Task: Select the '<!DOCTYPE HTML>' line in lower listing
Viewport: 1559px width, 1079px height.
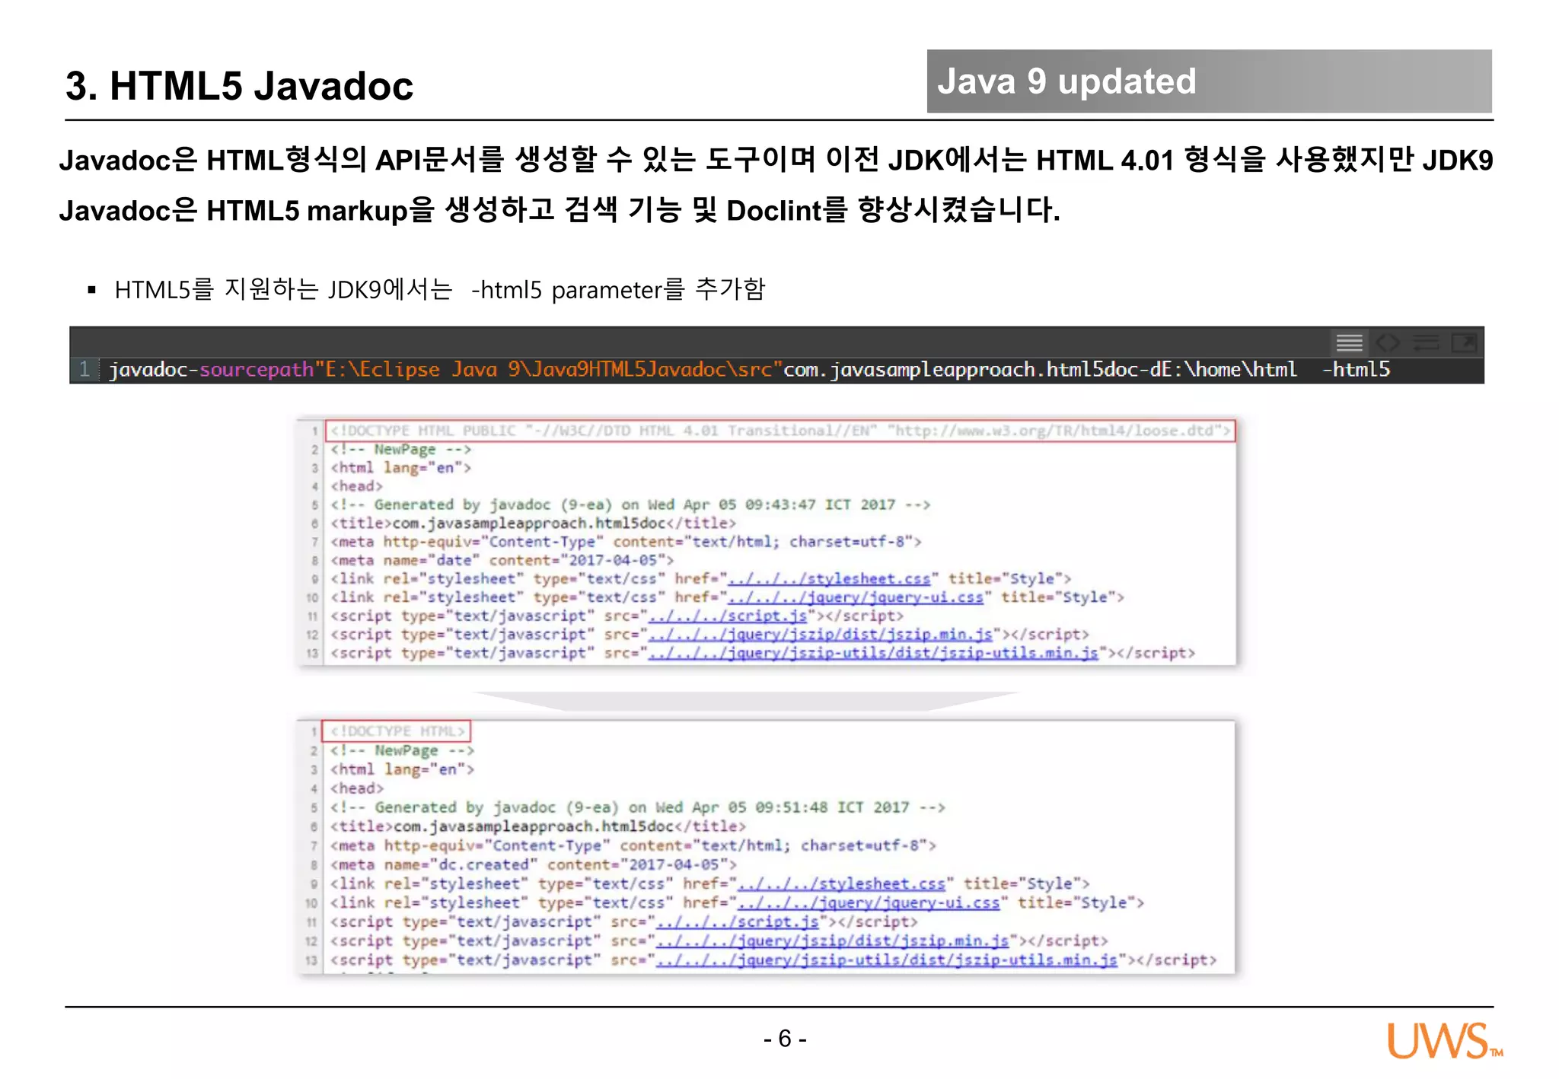Action: click(x=397, y=731)
